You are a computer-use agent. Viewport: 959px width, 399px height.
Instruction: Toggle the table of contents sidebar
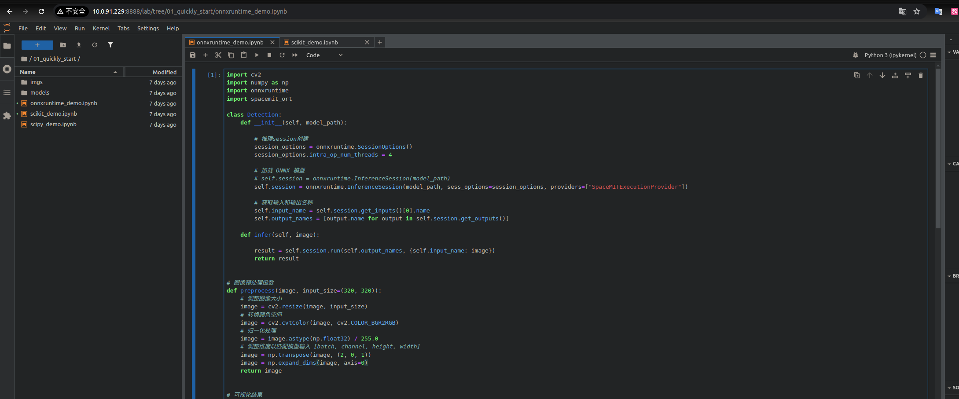(x=7, y=92)
